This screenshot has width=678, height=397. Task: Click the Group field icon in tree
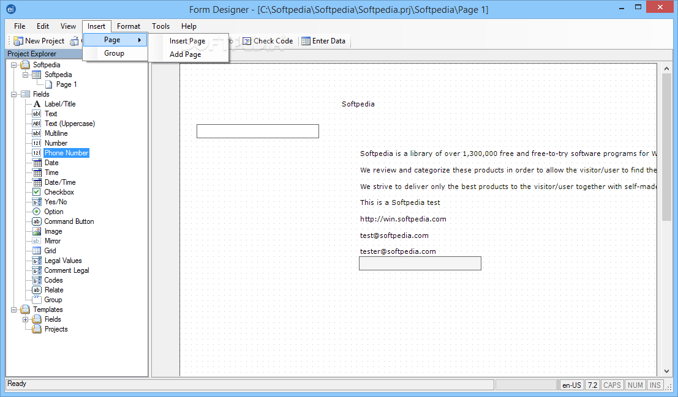click(37, 299)
